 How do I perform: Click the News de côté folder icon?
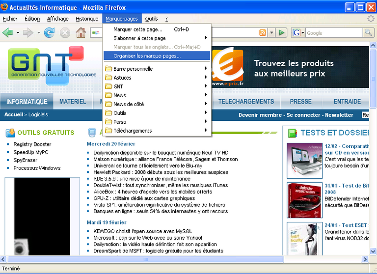(x=108, y=104)
